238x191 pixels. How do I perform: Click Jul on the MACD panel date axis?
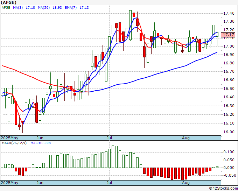click(x=109, y=183)
